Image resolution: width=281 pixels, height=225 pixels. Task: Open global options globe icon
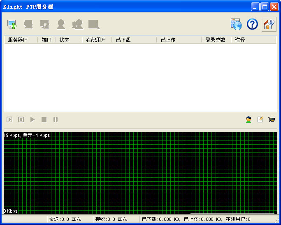[x=236, y=24]
